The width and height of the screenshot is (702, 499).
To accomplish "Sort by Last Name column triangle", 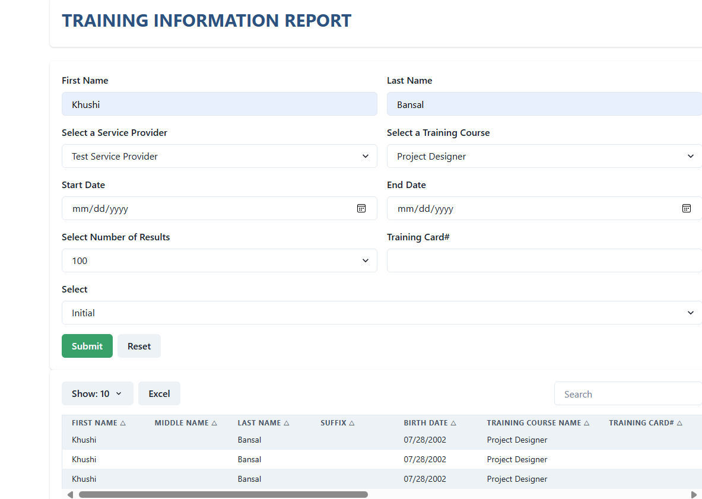I will pos(286,423).
